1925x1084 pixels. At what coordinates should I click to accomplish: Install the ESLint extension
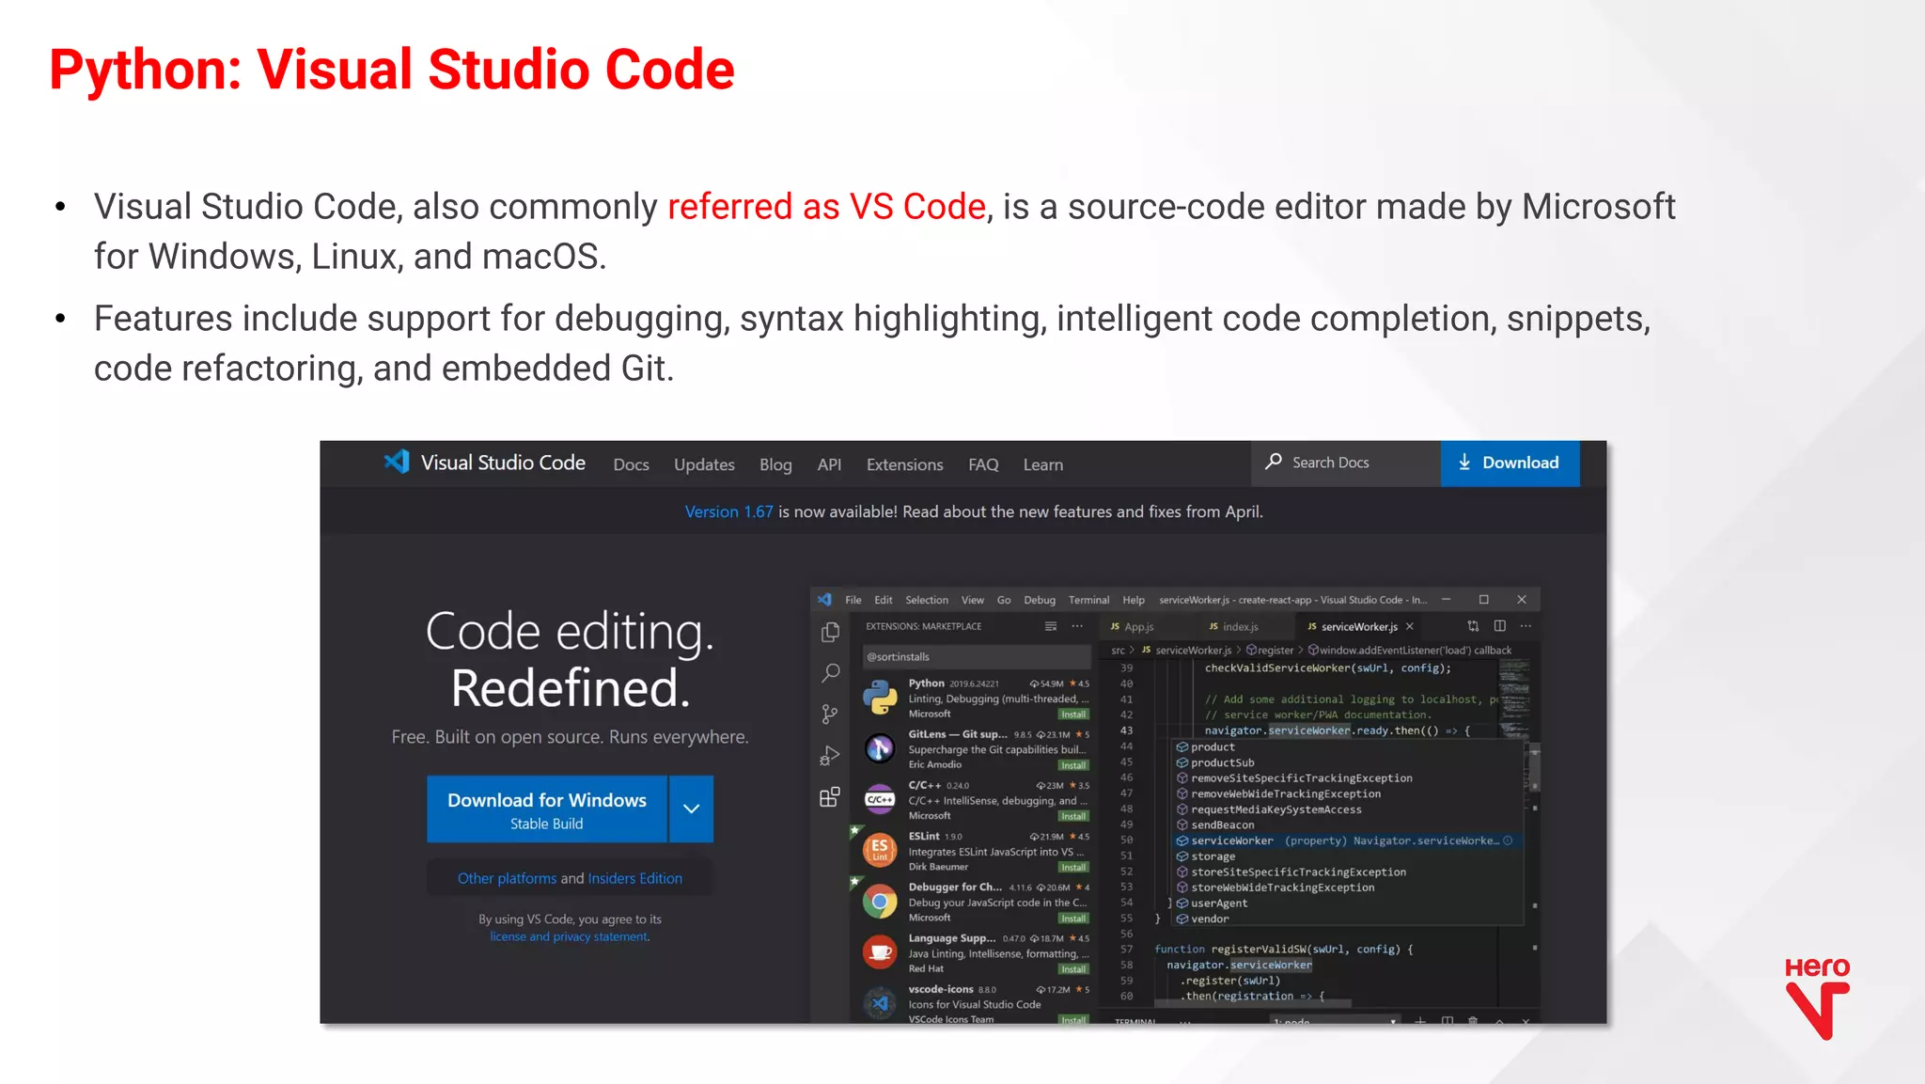point(1073,867)
